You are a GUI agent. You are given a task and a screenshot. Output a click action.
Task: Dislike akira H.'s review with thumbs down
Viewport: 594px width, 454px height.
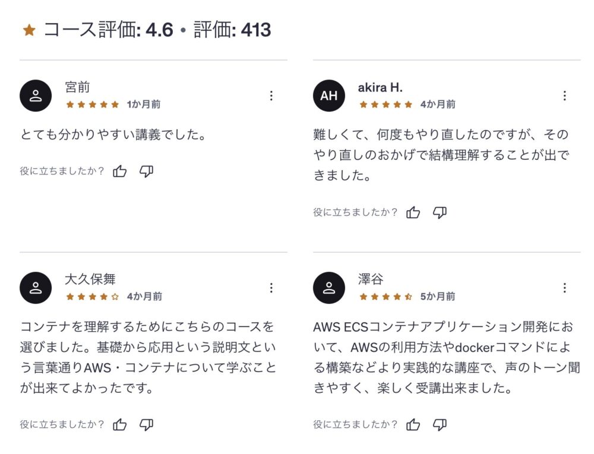click(440, 212)
